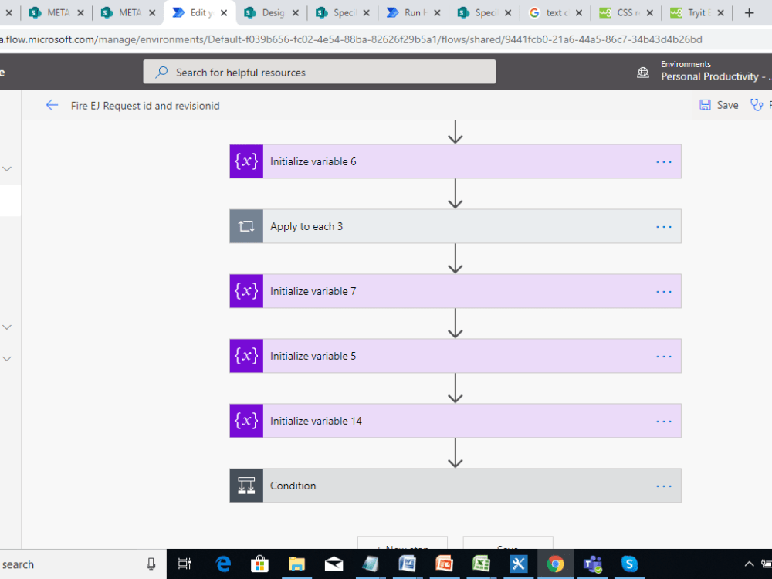
Task: Click the Save button below the flow
Action: click(507, 547)
